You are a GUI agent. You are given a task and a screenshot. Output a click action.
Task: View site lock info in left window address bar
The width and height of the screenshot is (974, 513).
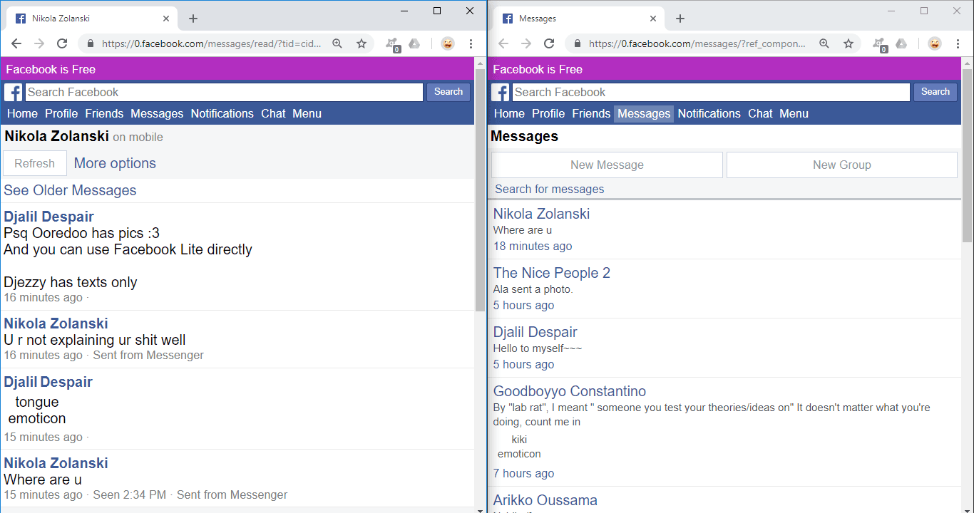pyautogui.click(x=91, y=43)
